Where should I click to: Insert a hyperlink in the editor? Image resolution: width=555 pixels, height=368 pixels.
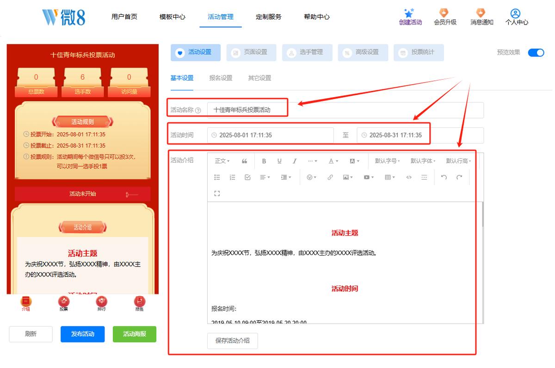330,177
